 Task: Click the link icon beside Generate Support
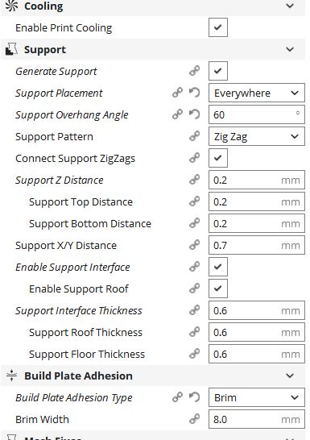(x=194, y=71)
